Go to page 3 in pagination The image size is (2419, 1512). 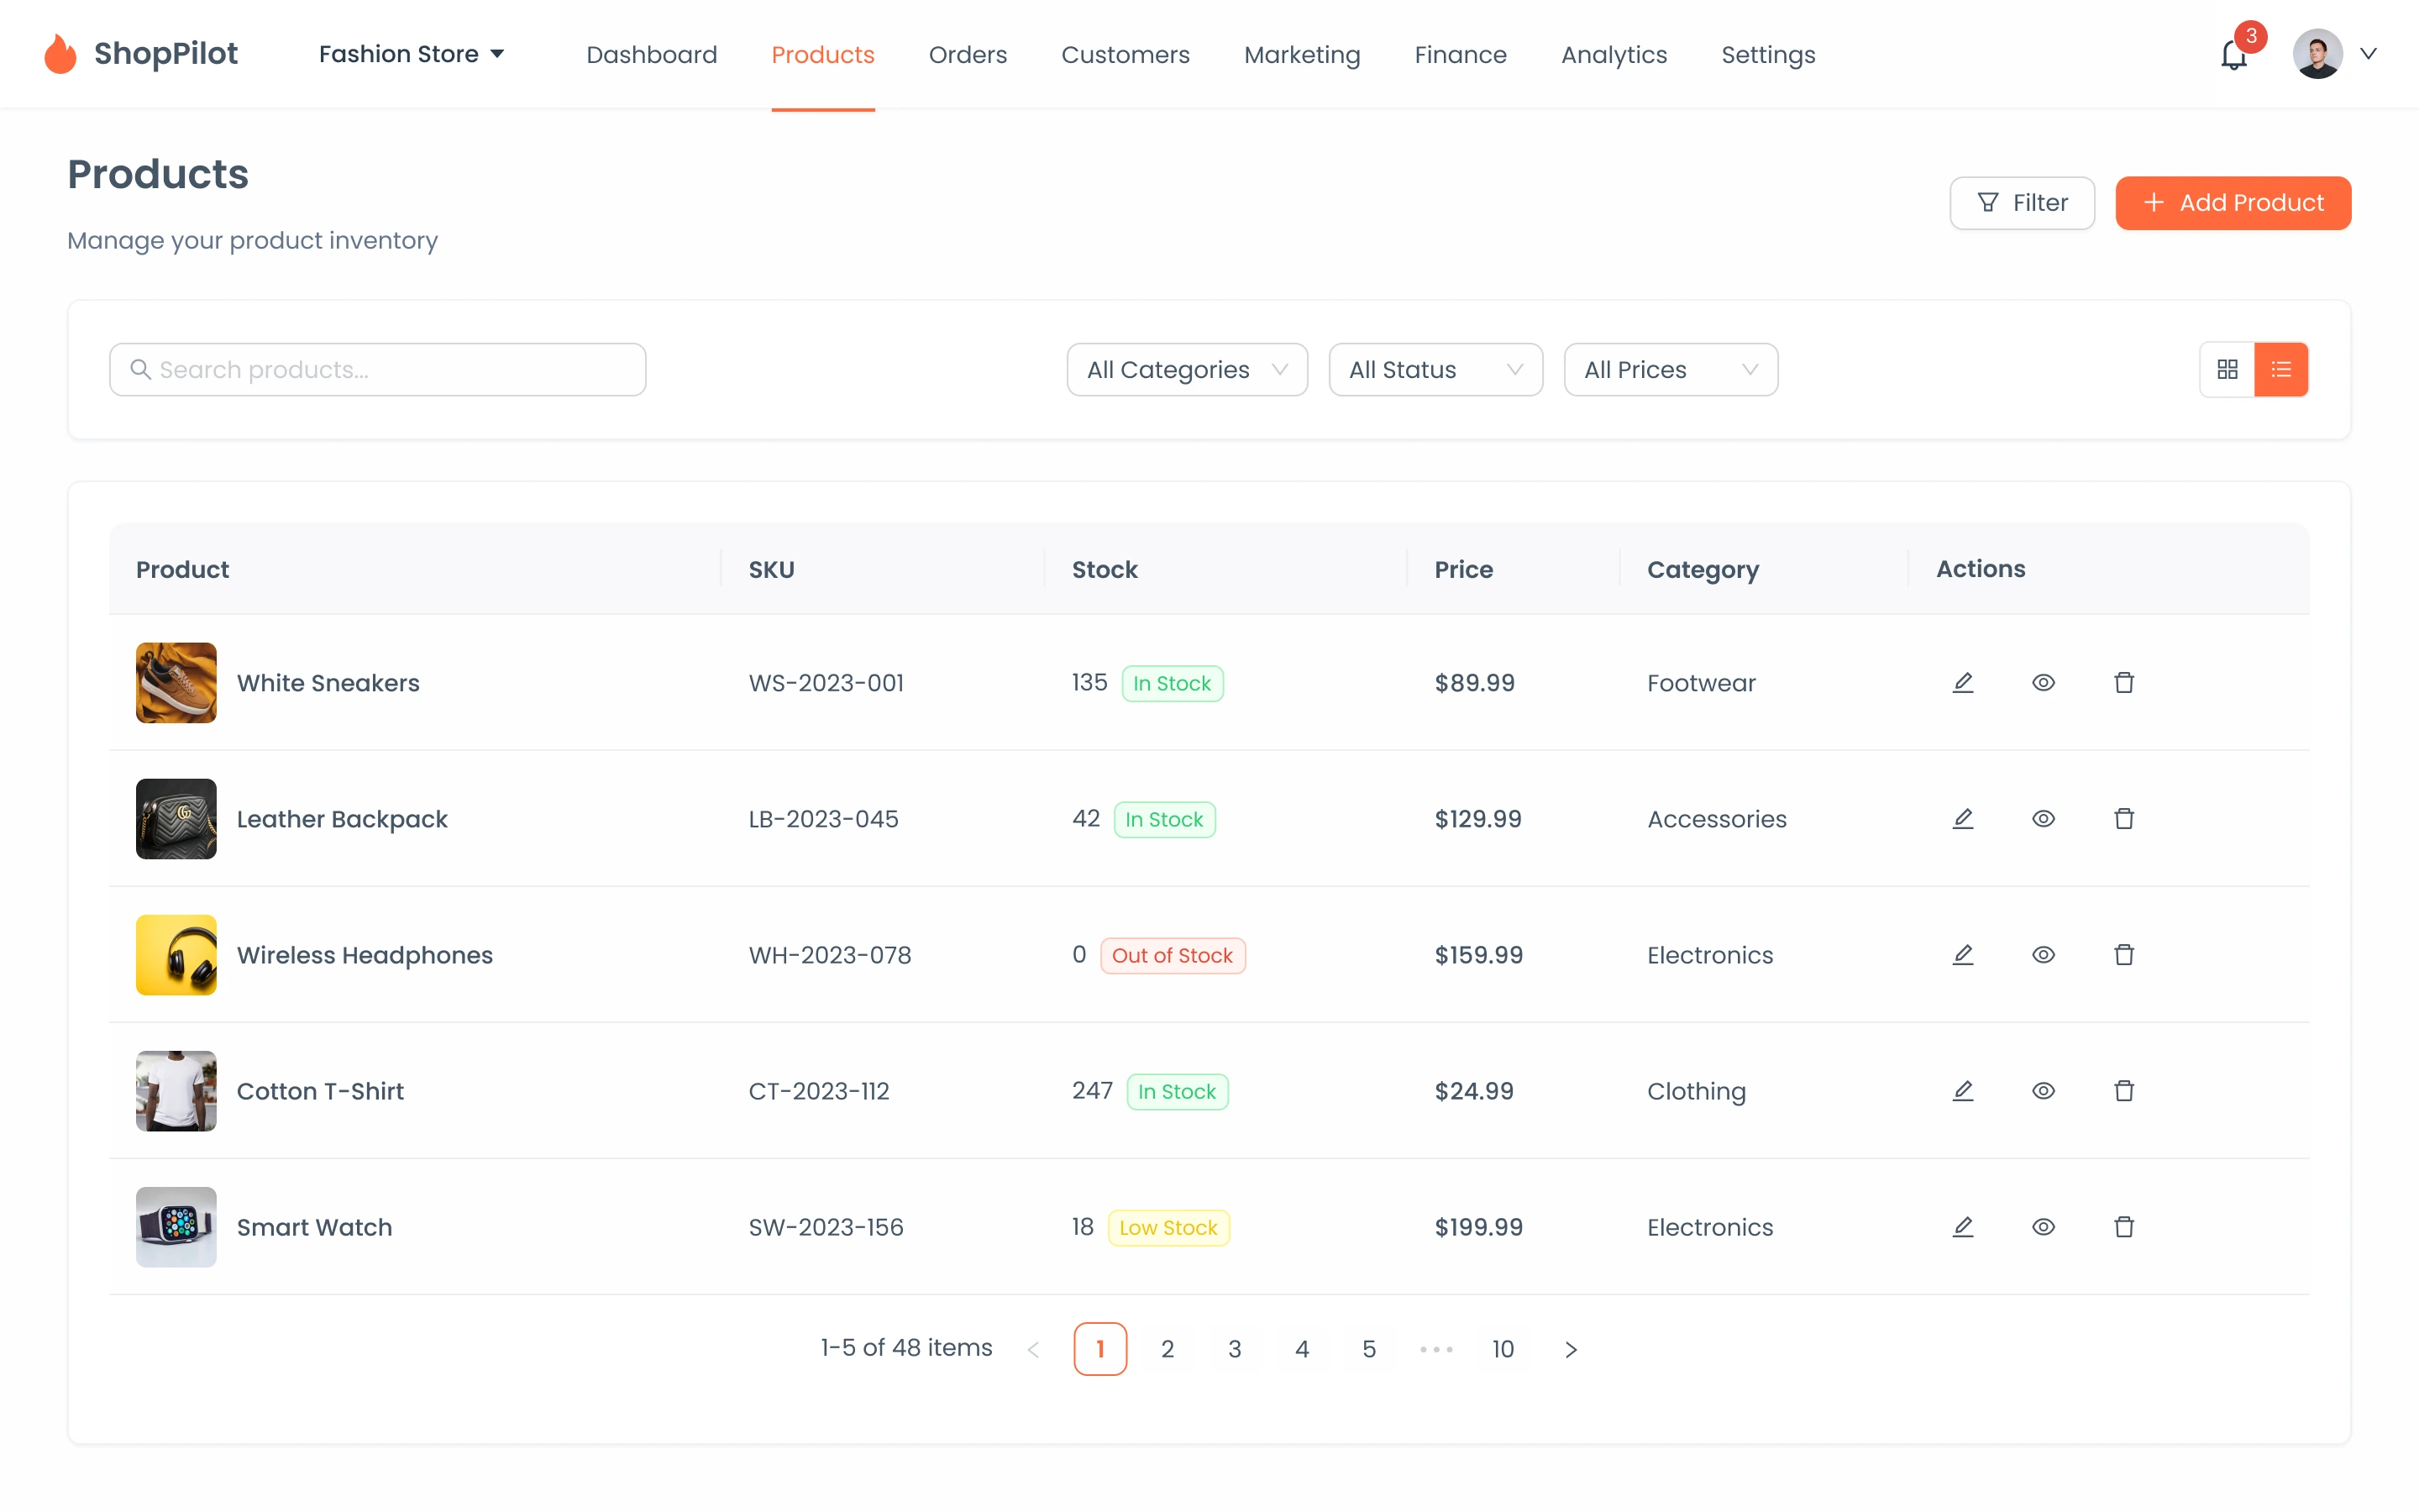click(1235, 1349)
